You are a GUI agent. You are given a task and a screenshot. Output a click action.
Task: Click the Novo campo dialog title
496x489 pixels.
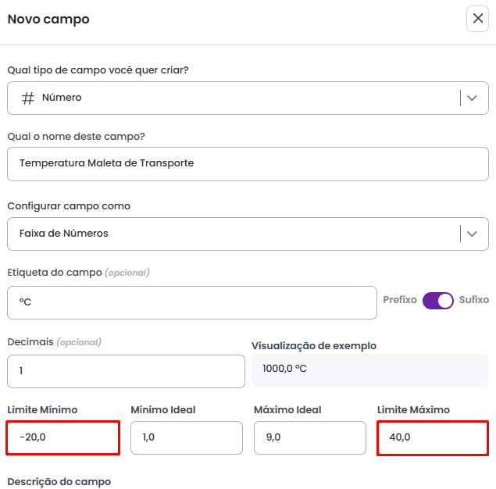tap(48, 19)
